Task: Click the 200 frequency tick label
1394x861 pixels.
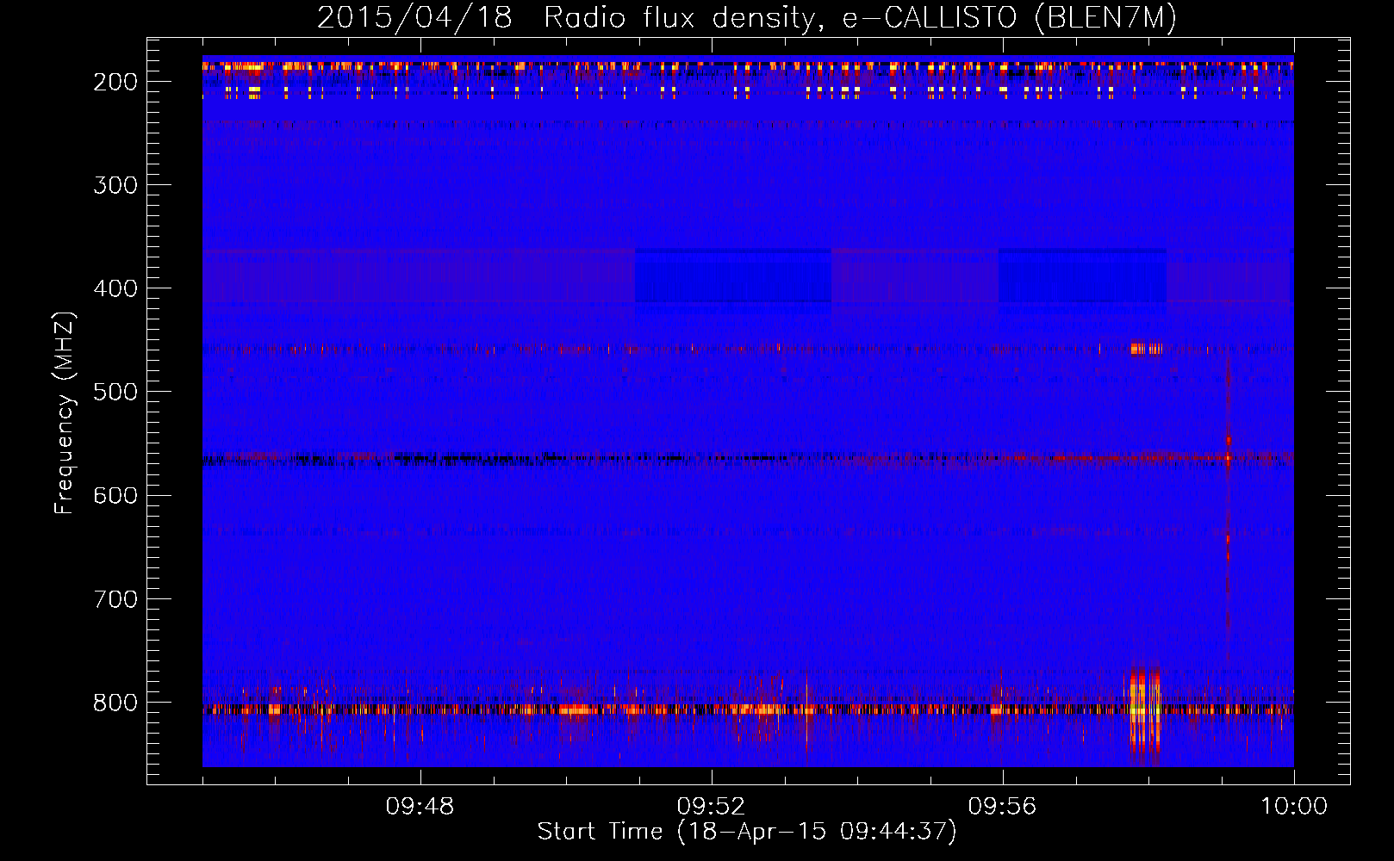Action: pos(115,82)
